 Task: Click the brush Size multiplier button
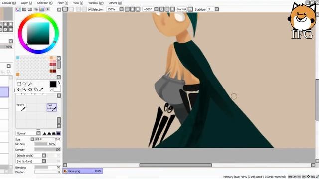[32, 139]
